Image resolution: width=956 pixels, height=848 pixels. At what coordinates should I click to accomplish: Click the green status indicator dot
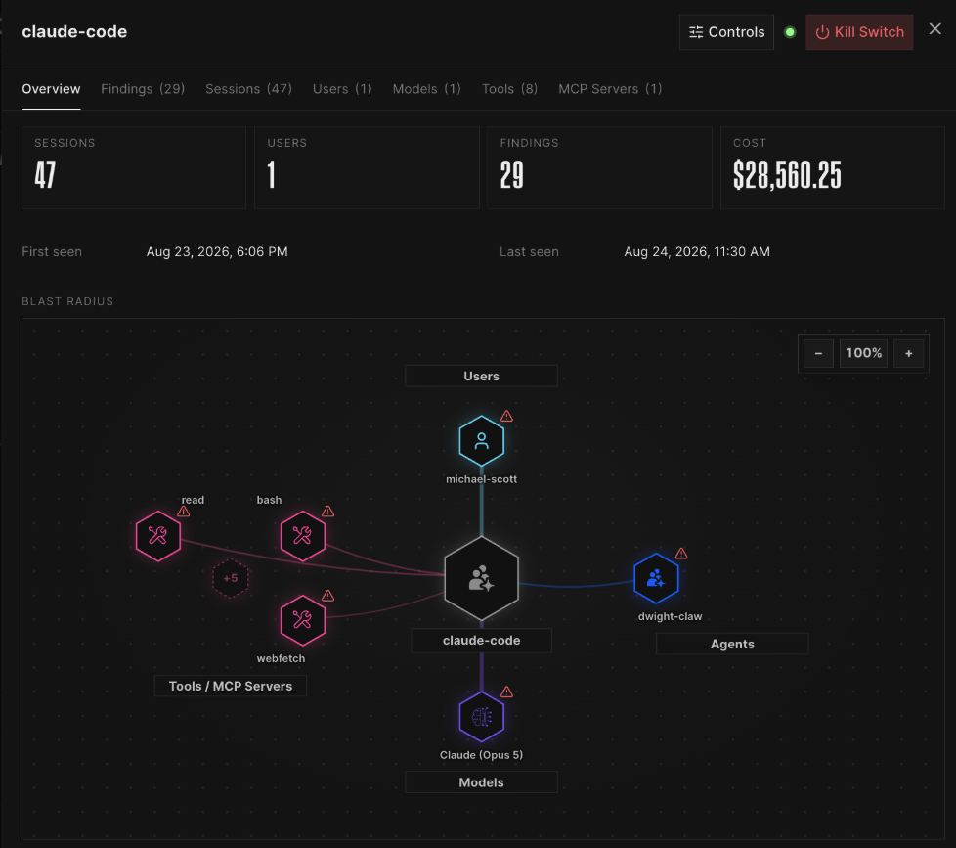(x=790, y=32)
